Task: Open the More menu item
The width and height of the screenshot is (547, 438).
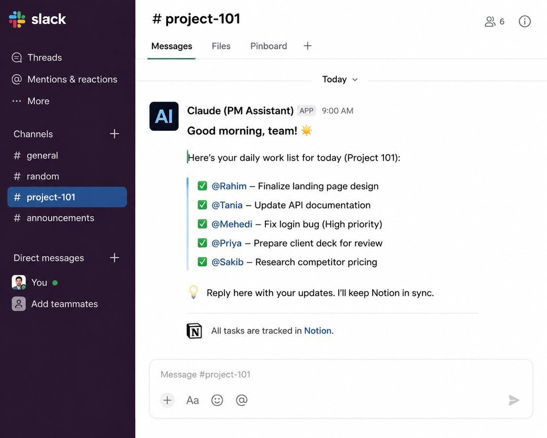Action: (x=31, y=101)
